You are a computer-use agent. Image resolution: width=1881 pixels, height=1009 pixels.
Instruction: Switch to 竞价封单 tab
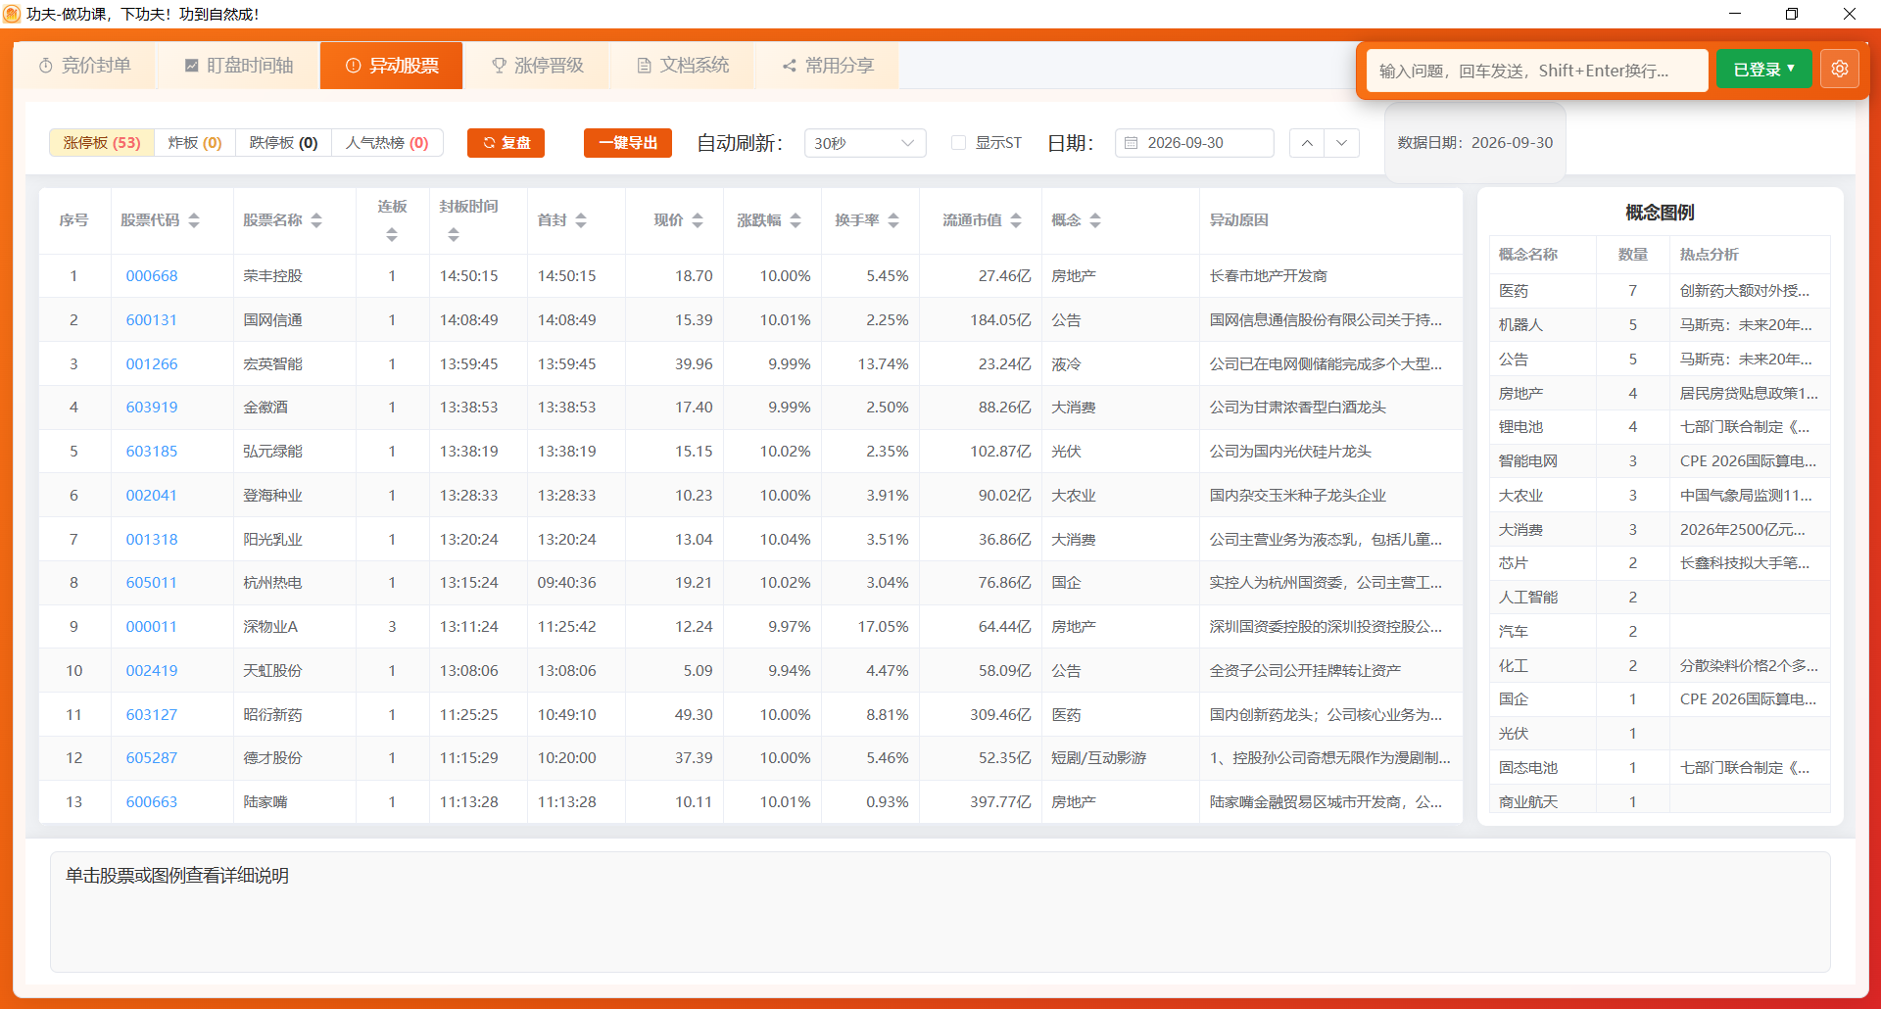coord(85,66)
